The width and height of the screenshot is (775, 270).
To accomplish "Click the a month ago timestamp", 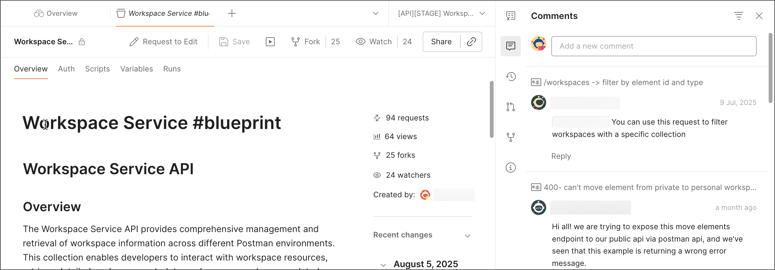I will click(736, 208).
